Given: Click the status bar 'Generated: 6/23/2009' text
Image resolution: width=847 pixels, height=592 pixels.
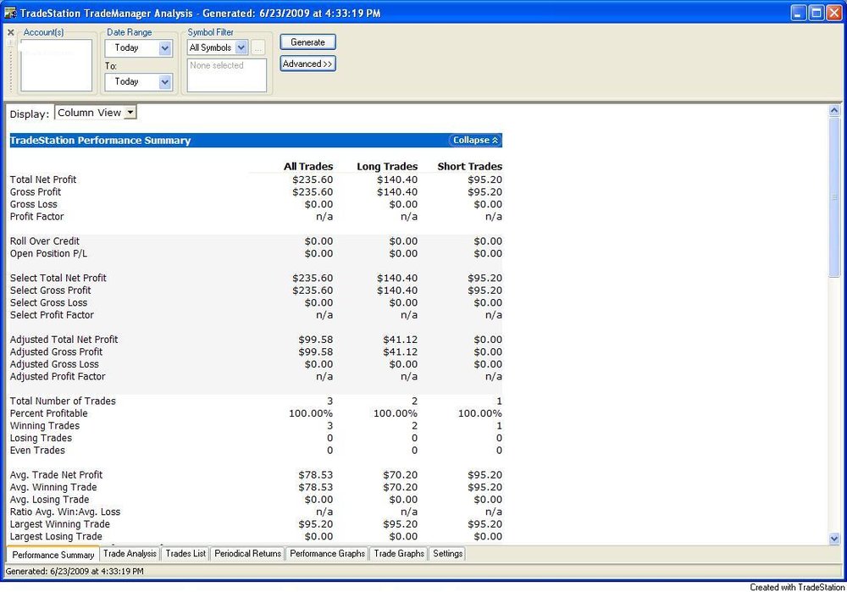Looking at the screenshot, I should [x=75, y=572].
